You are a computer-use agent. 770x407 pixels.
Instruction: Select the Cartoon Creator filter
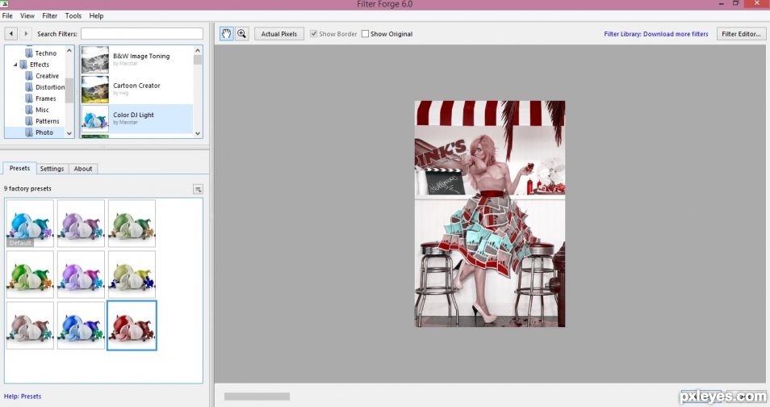(x=137, y=89)
